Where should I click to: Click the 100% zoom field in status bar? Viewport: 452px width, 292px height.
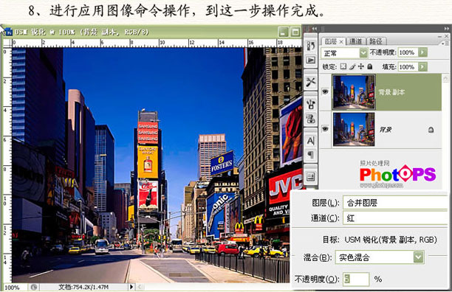pyautogui.click(x=12, y=288)
